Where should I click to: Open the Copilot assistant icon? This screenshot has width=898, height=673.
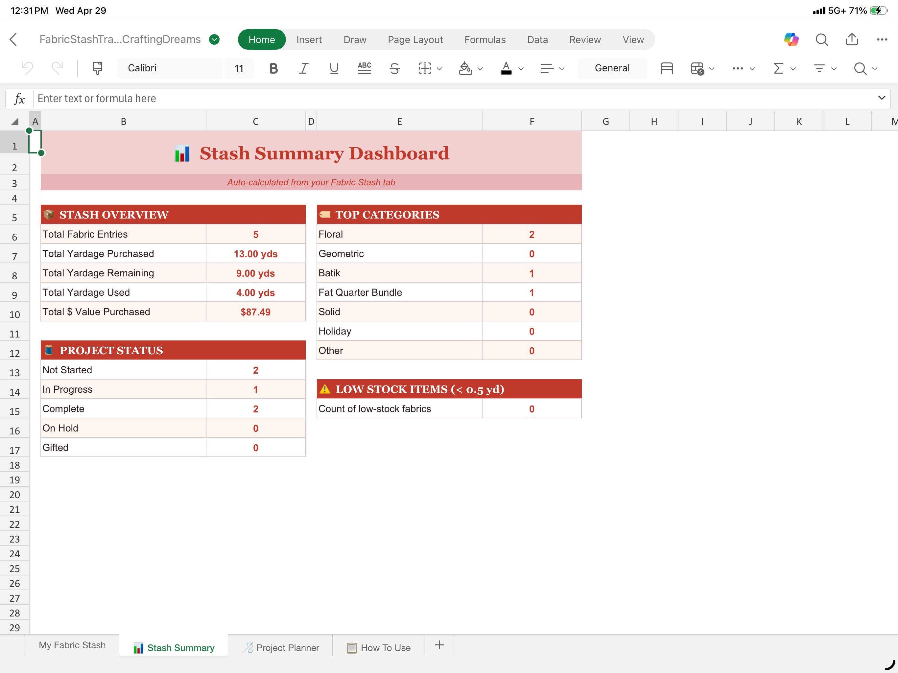[791, 39]
